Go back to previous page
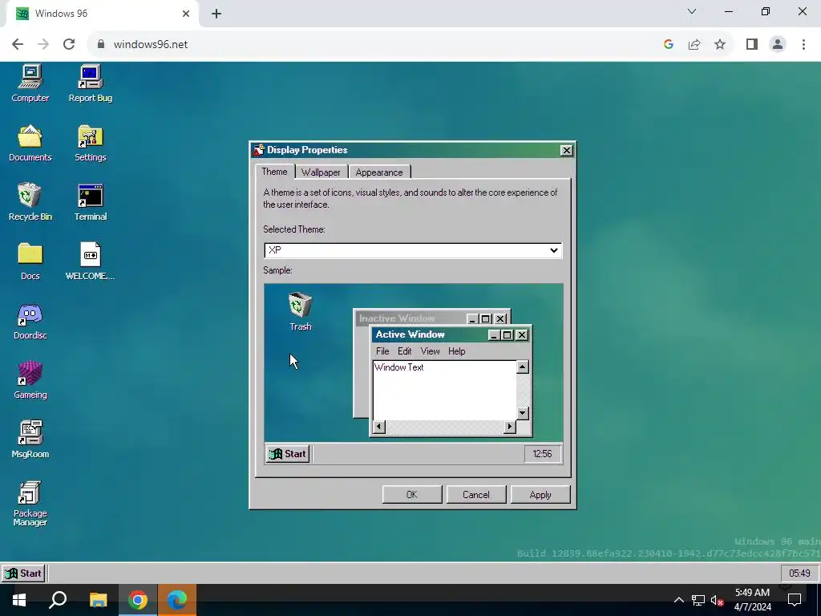Viewport: 821px width, 616px height. [x=18, y=45]
